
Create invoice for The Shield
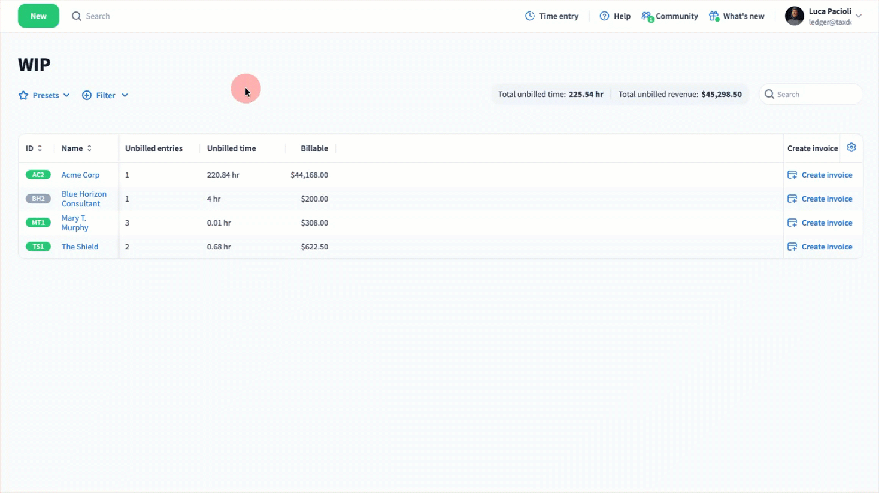coord(826,246)
